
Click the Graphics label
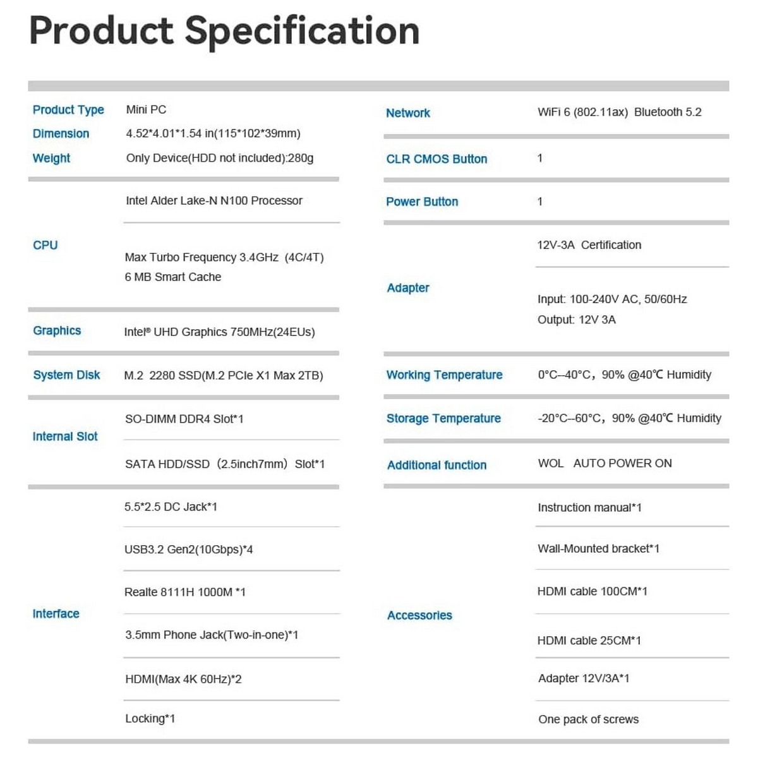point(57,331)
